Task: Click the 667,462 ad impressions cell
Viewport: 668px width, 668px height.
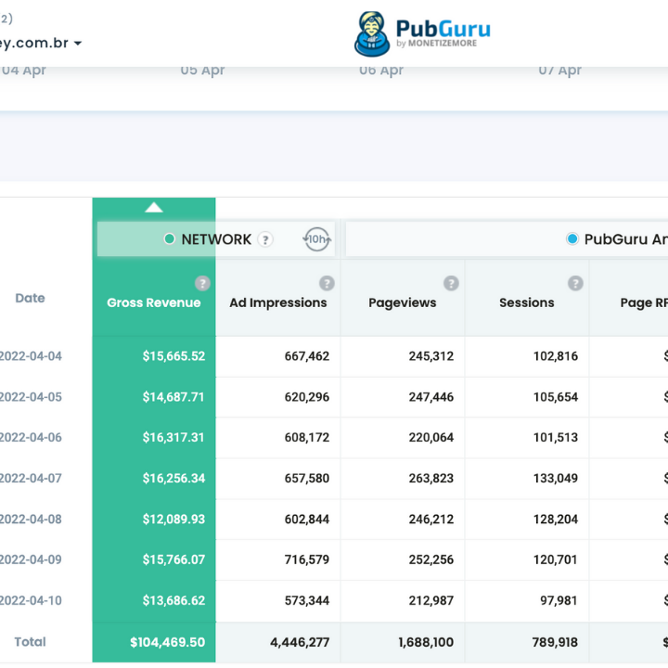Action: coord(307,356)
